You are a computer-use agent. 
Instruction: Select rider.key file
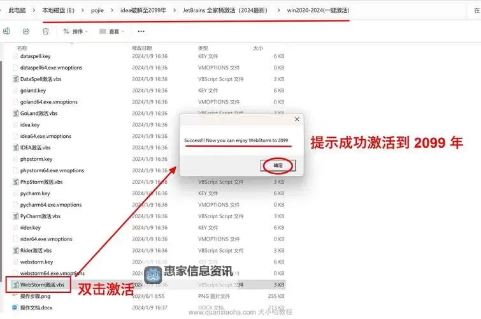point(31,228)
